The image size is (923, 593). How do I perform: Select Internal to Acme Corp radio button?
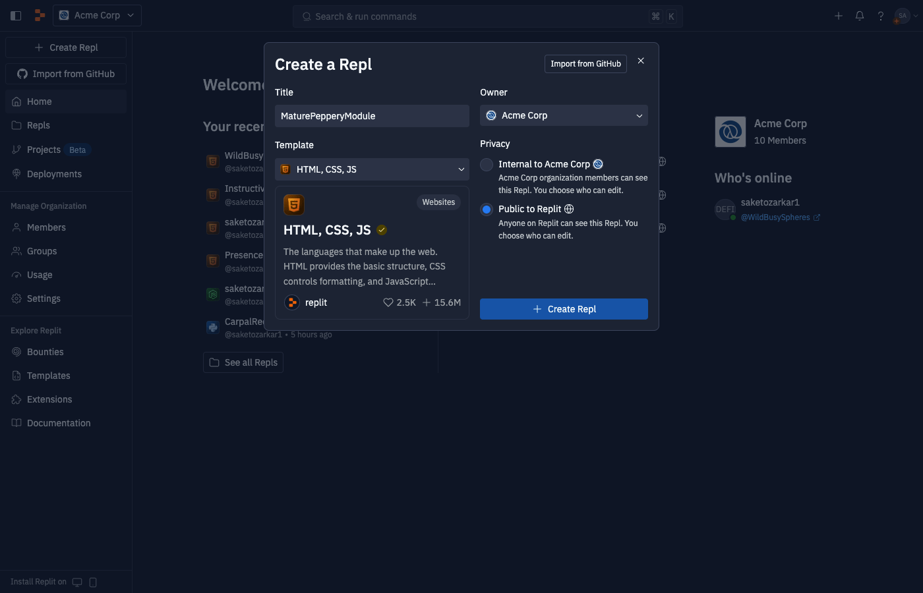487,165
